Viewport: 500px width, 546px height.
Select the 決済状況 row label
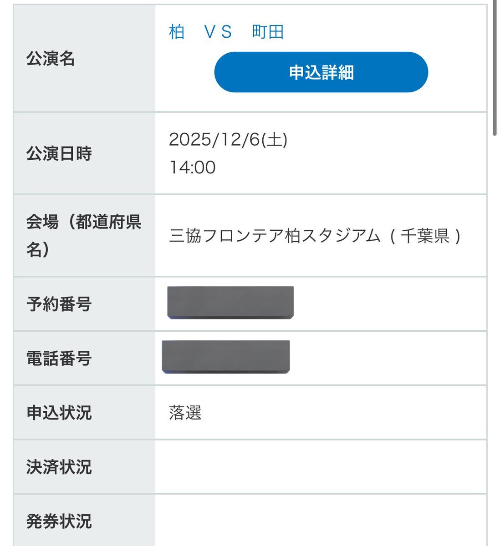pos(59,467)
